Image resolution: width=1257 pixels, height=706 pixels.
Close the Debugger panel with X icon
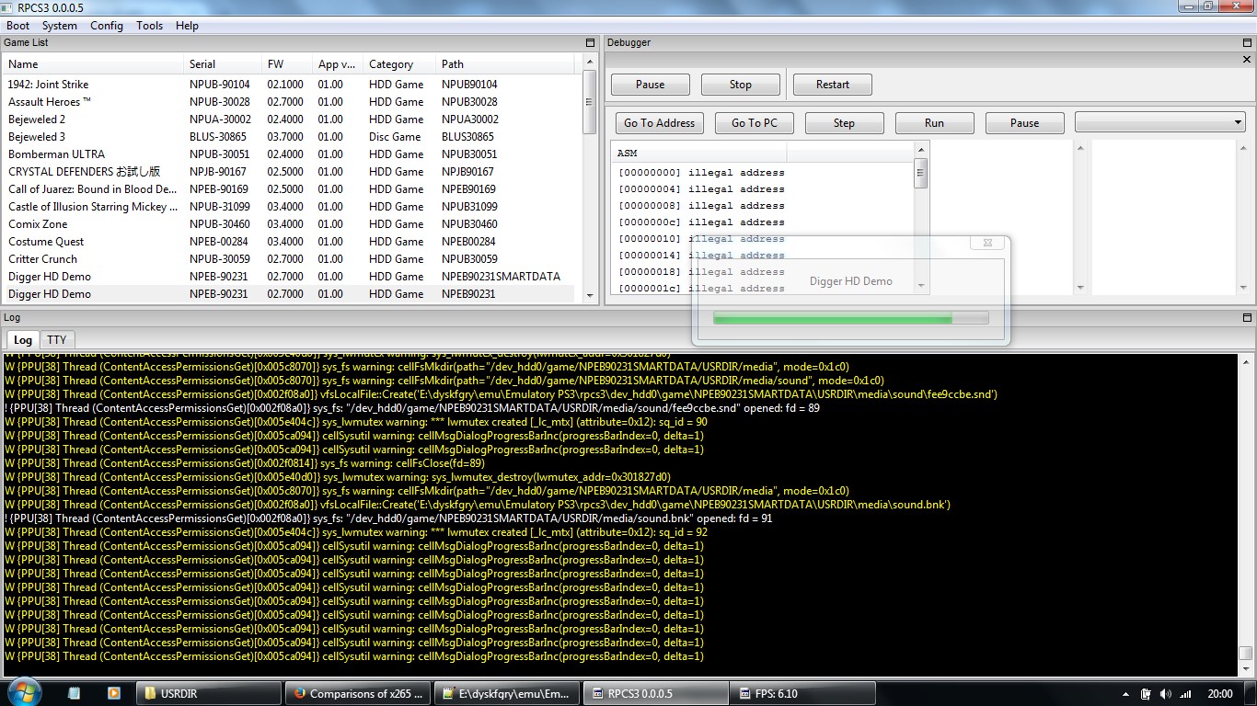[x=1247, y=60]
